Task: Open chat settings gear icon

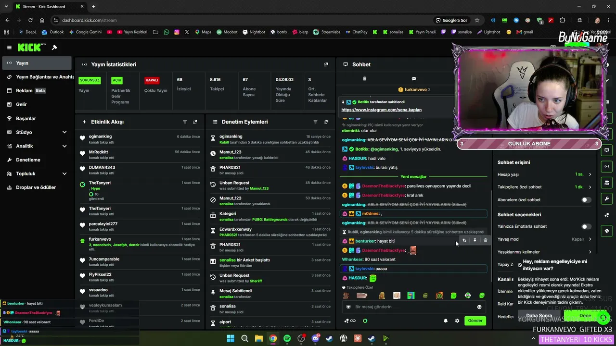Action: (457, 321)
